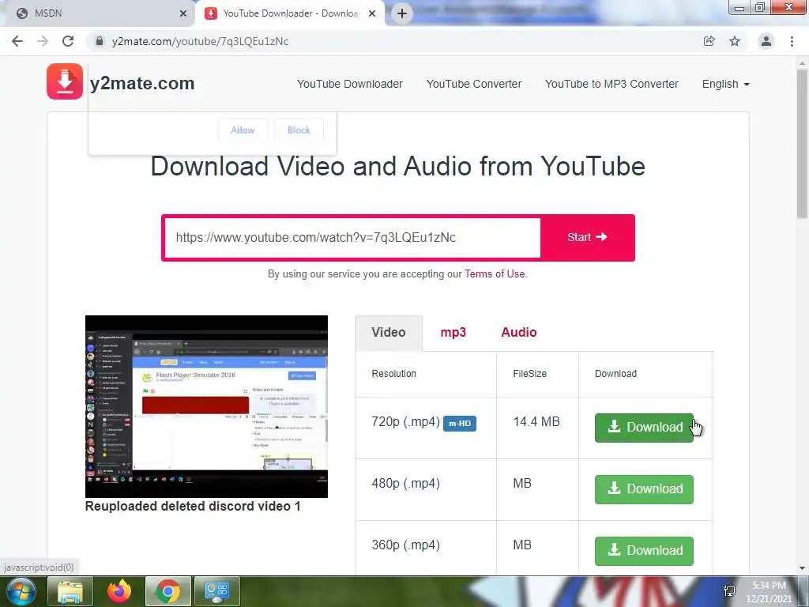Viewport: 809px width, 607px height.
Task: Select the YouTube Downloader browser tab
Action: [x=292, y=13]
